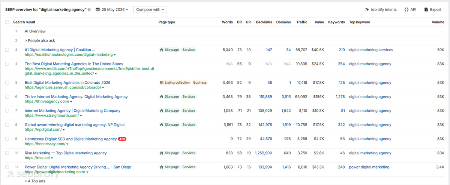Open Global award-winning NP Digital result link

click(75, 125)
